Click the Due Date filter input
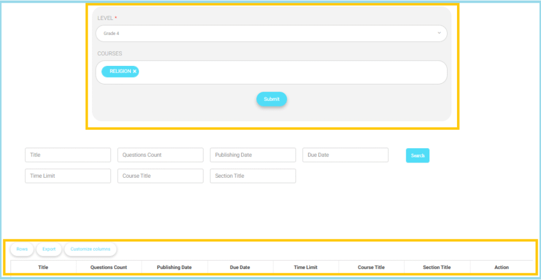541x280 pixels. [345, 155]
